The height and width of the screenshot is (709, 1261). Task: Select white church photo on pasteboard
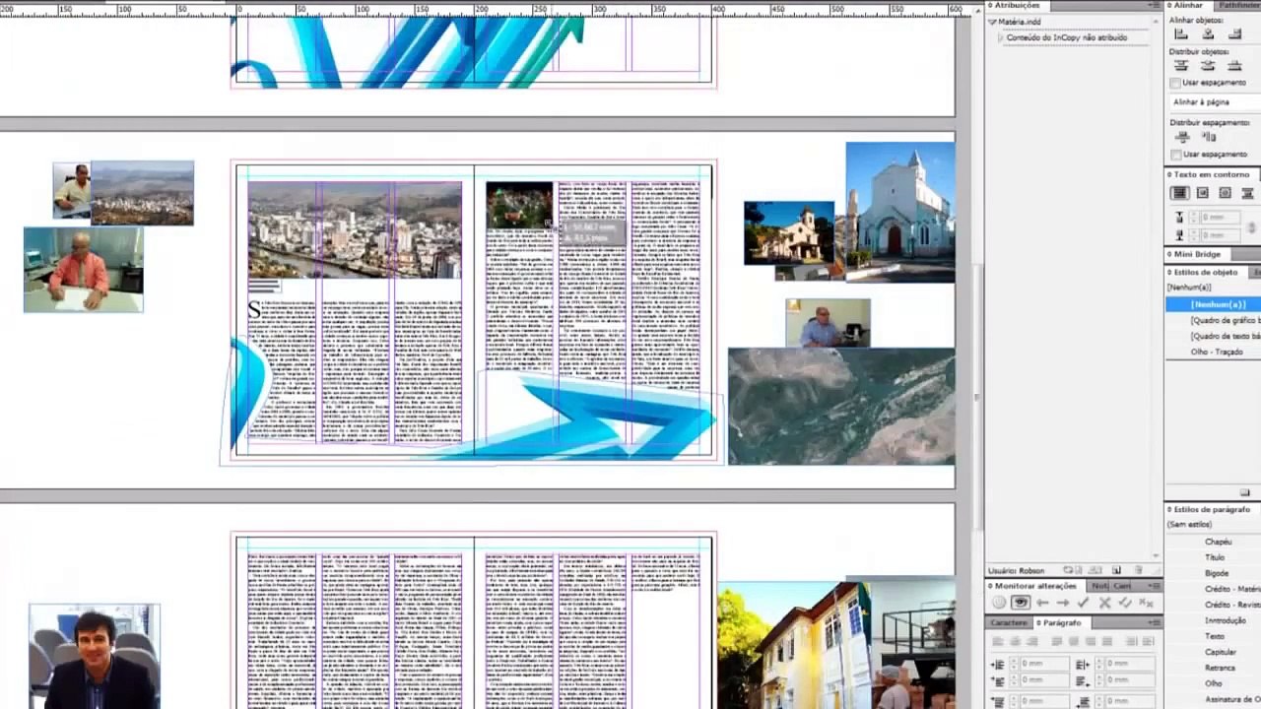tap(900, 212)
